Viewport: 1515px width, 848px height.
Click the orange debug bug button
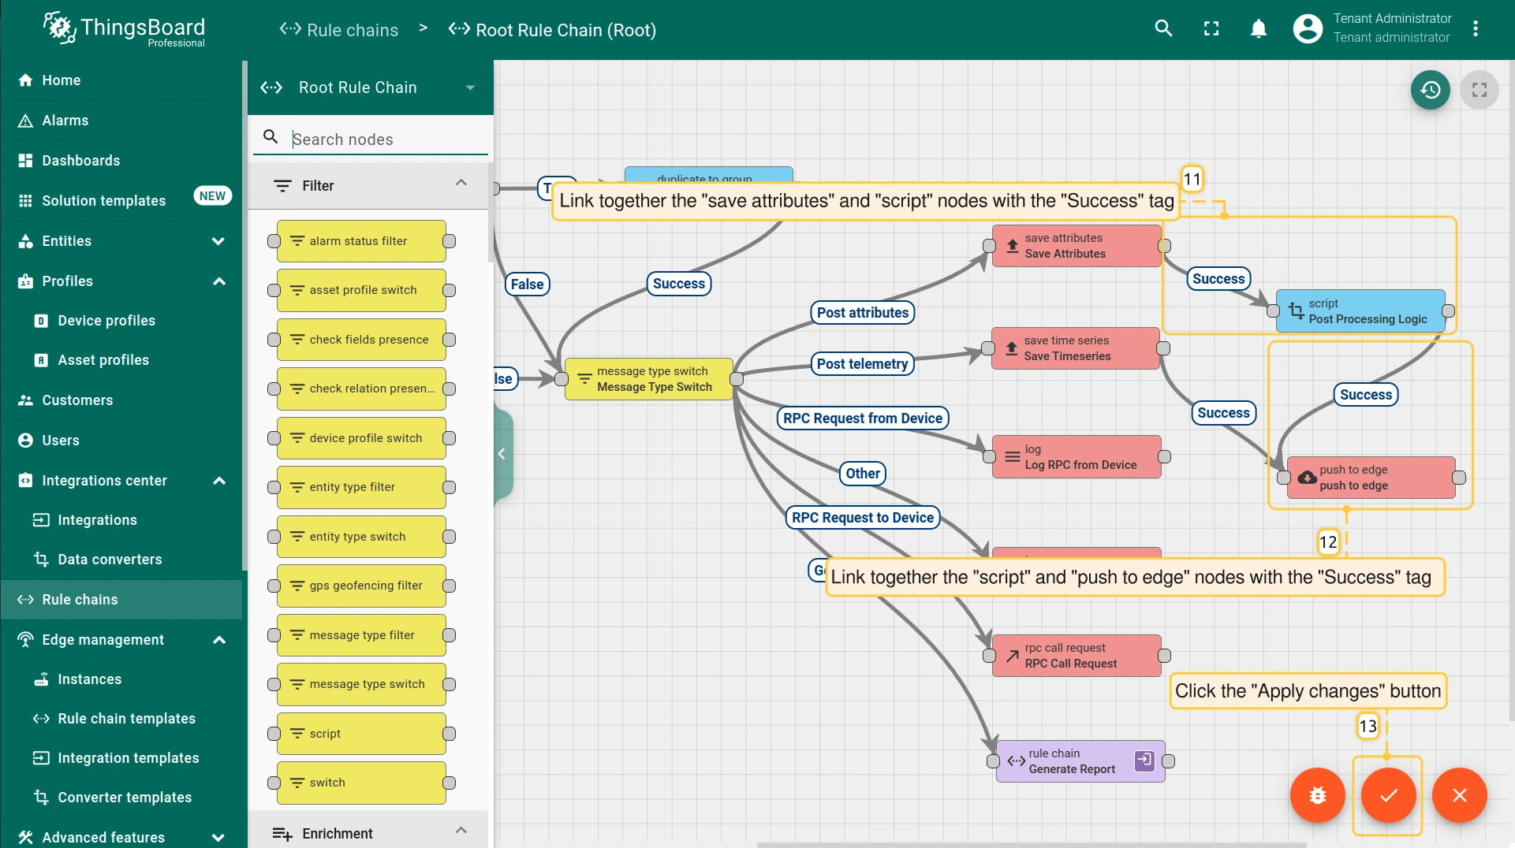click(x=1317, y=795)
